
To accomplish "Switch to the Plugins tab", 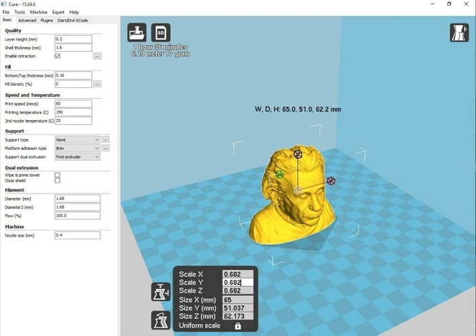I will tap(46, 20).
